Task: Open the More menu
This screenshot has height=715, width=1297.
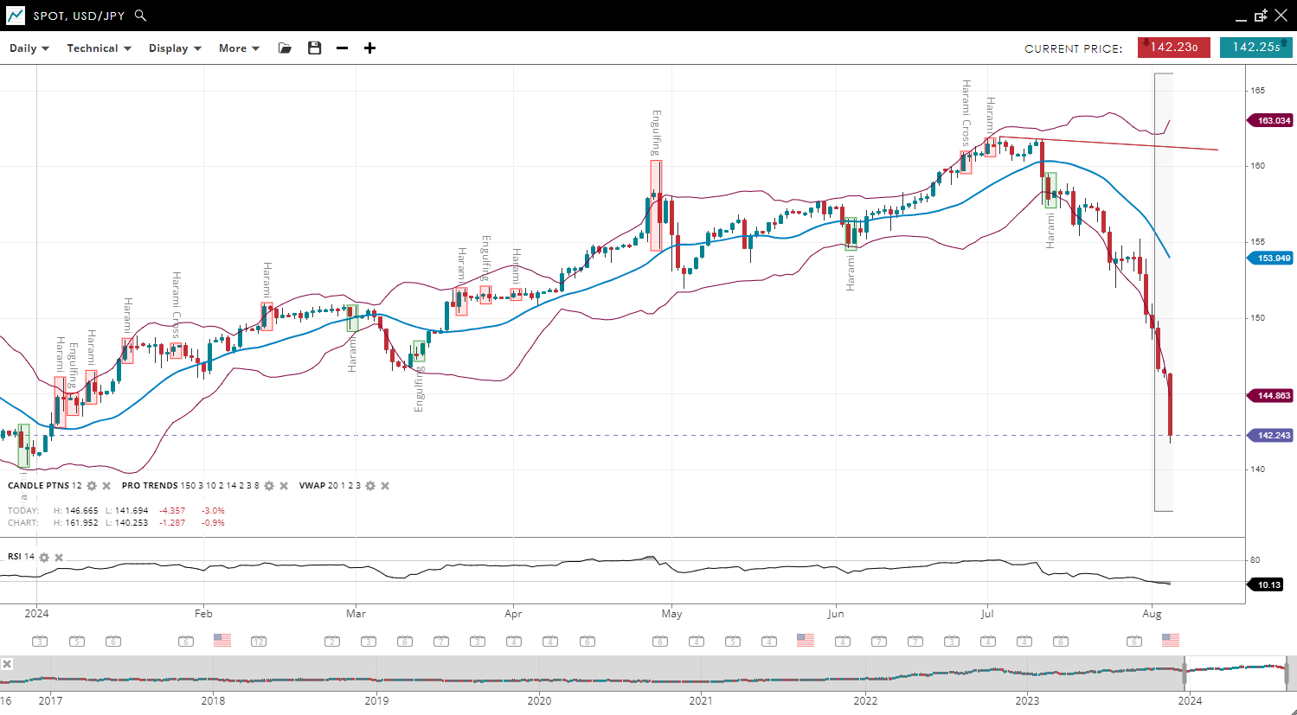Action: coord(239,48)
